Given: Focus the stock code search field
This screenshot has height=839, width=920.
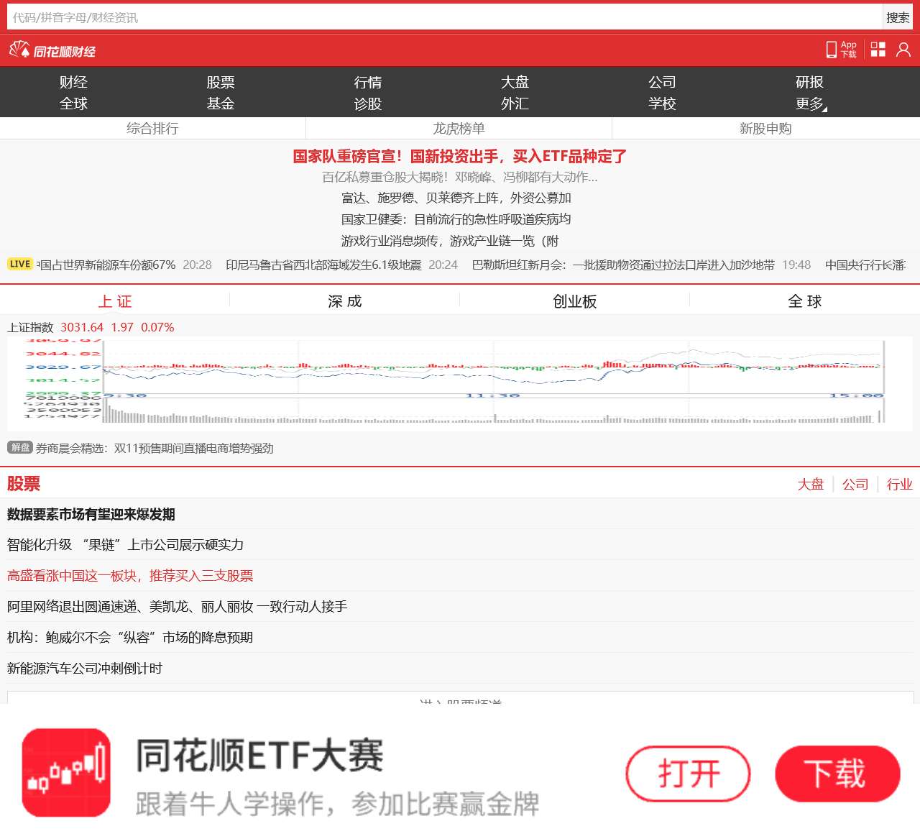Looking at the screenshot, I should [x=444, y=17].
